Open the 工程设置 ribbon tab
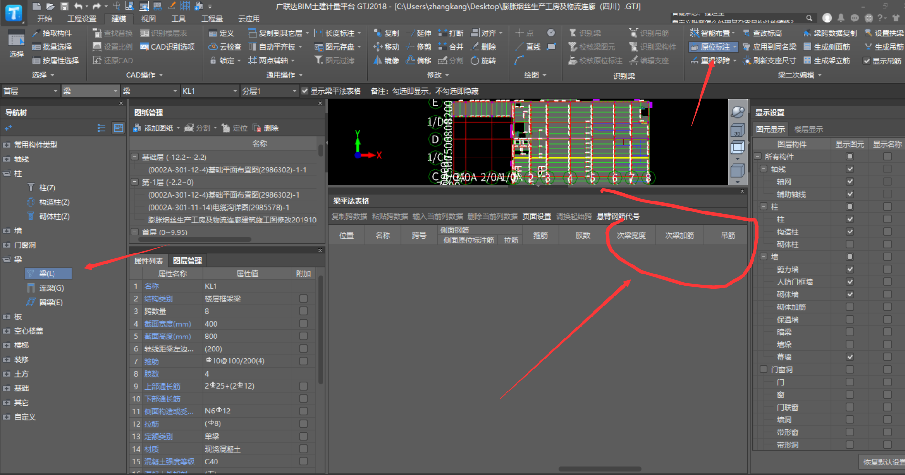Image resolution: width=905 pixels, height=475 pixels. [x=82, y=19]
